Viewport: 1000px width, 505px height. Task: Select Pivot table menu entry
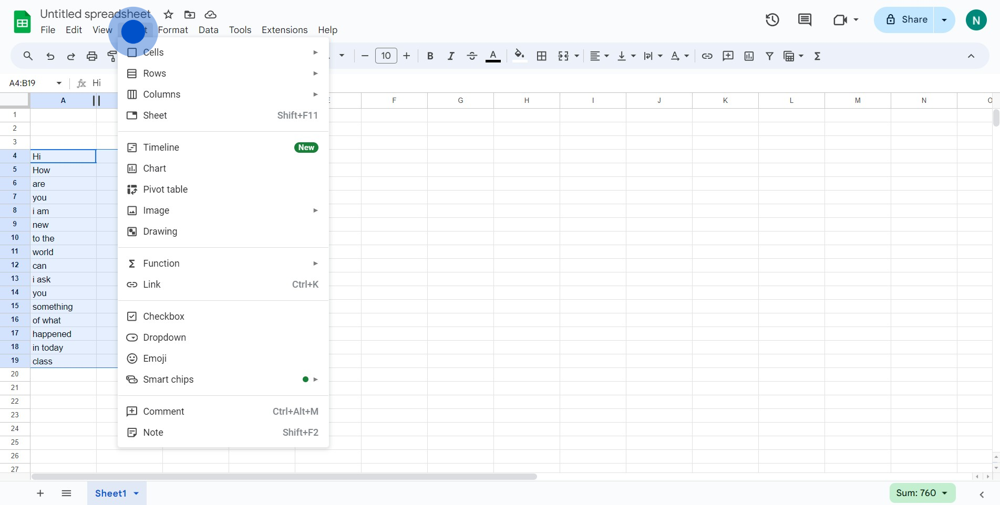click(165, 190)
